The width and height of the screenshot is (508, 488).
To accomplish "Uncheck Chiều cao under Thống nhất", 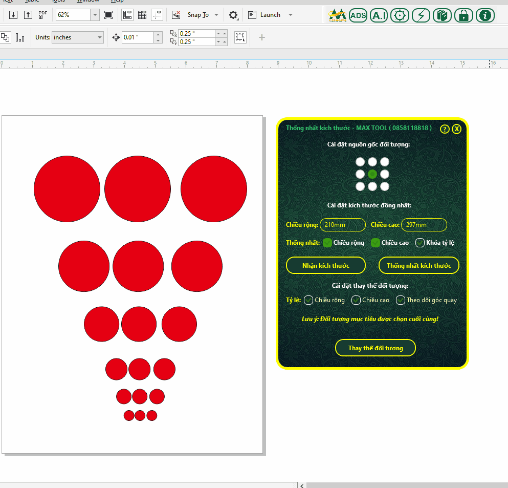I will click(376, 243).
